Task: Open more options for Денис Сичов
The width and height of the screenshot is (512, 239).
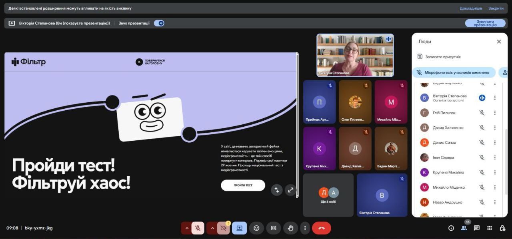Action: pos(495,143)
